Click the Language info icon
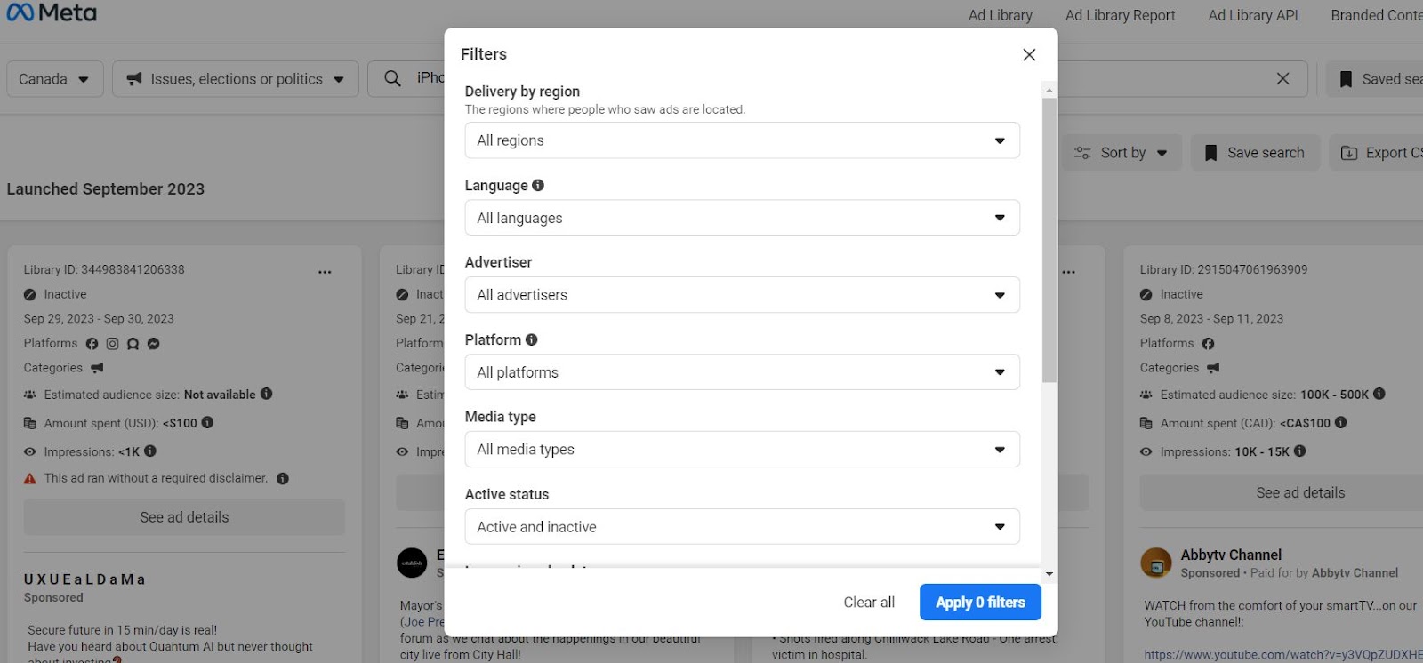This screenshot has height=663, width=1423. (x=538, y=185)
